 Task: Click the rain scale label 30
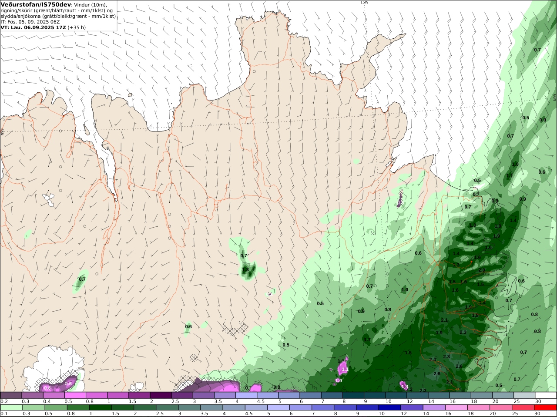[x=537, y=414]
